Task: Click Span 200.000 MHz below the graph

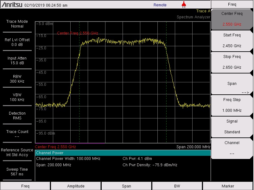Action: pos(194,147)
